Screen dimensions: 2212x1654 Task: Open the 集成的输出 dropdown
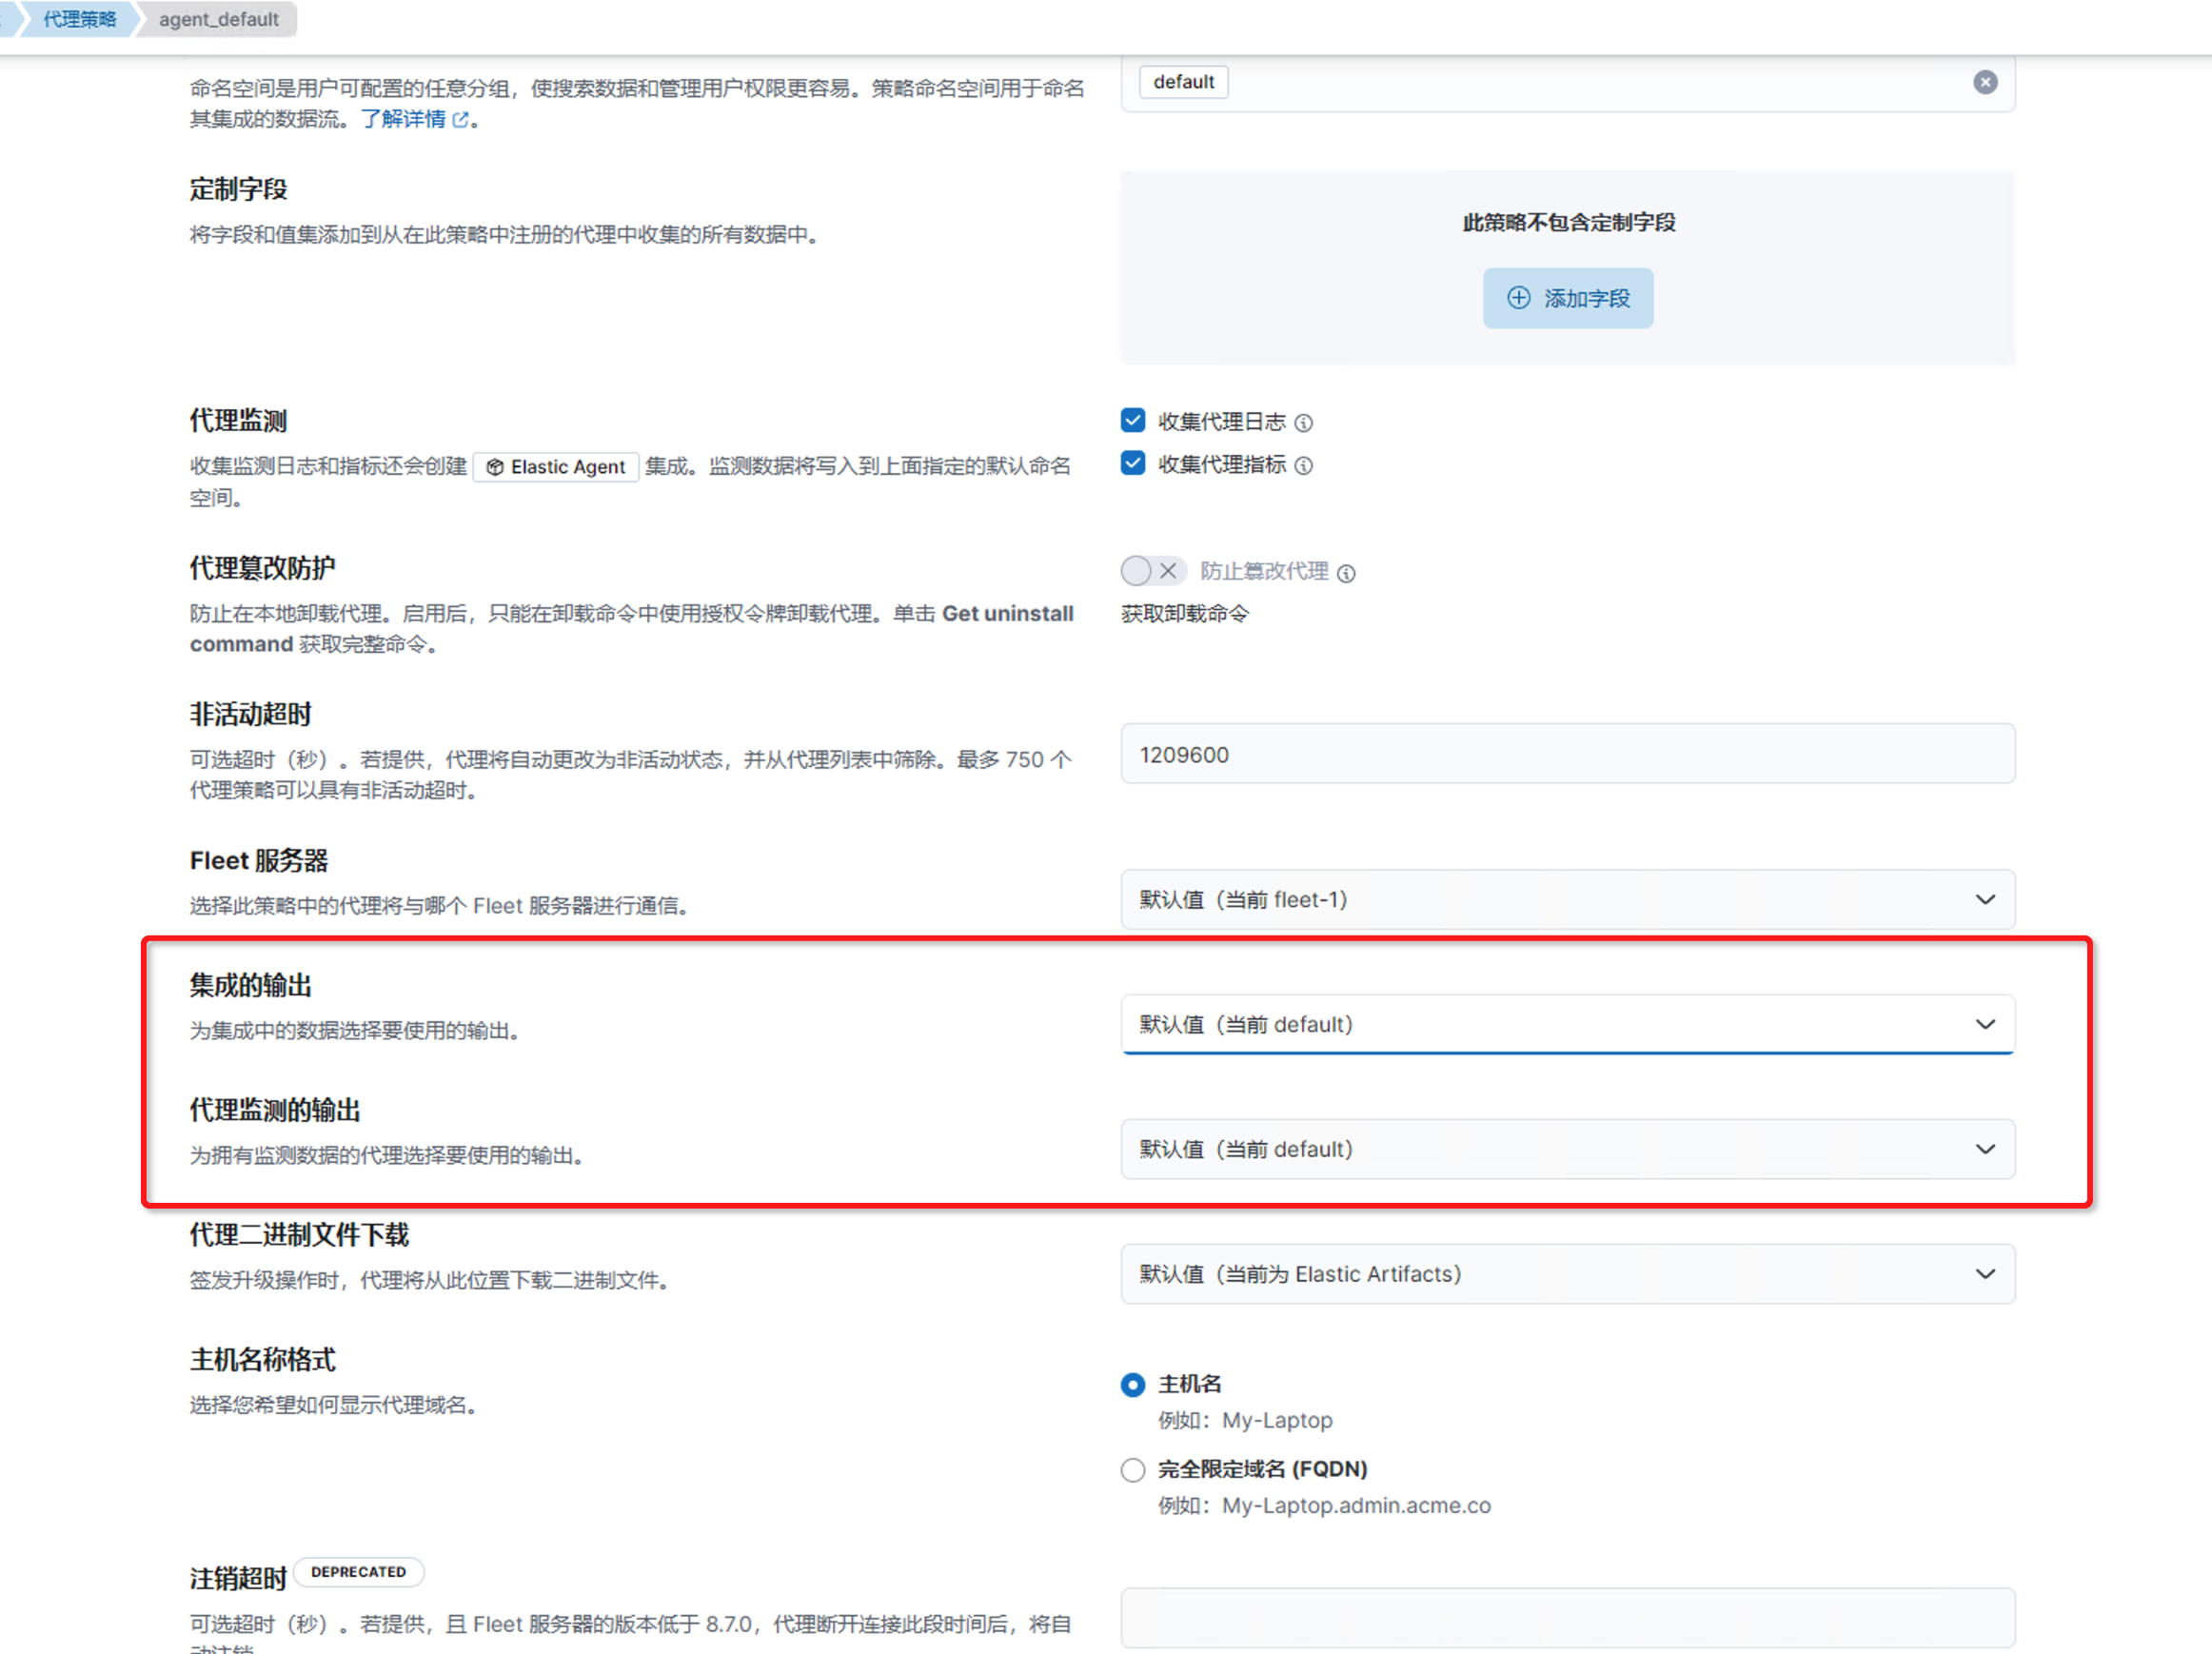click(1566, 1025)
